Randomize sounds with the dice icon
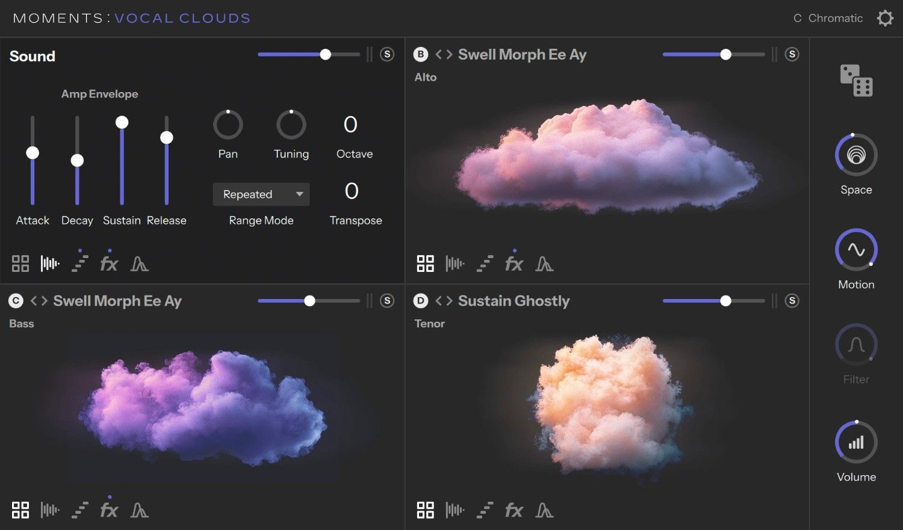903x530 pixels. tap(855, 80)
